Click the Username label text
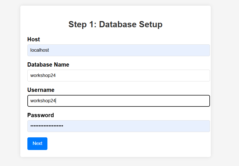This screenshot has width=239, height=166. [x=41, y=90]
